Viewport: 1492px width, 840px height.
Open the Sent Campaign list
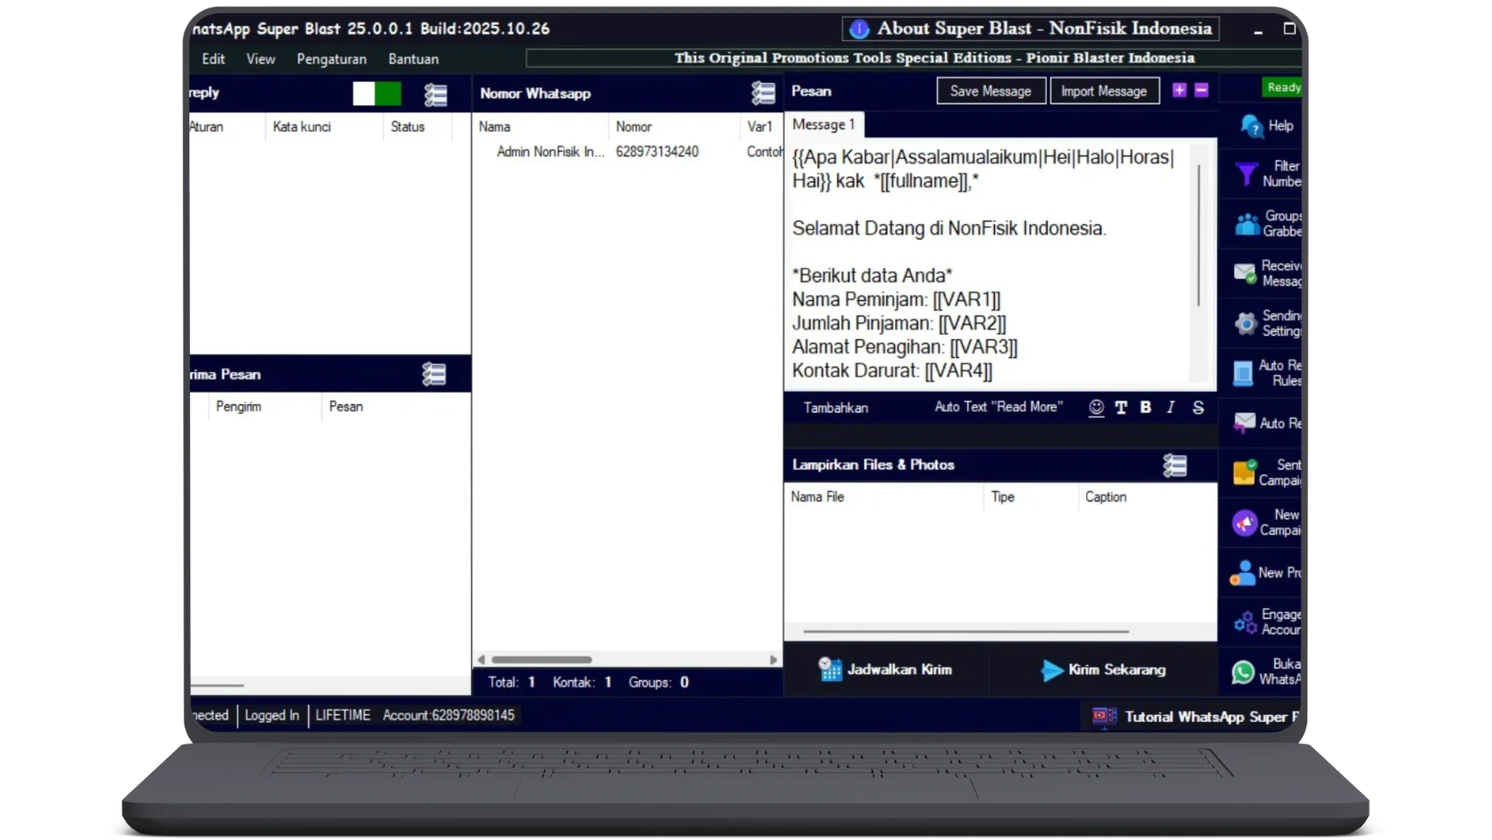pos(1267,472)
